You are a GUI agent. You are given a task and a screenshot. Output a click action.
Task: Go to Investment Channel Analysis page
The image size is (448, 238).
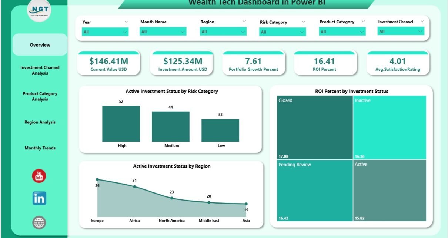click(x=40, y=70)
